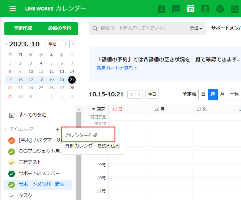
Task: Open the hamburger main menu
Action: [13, 8]
